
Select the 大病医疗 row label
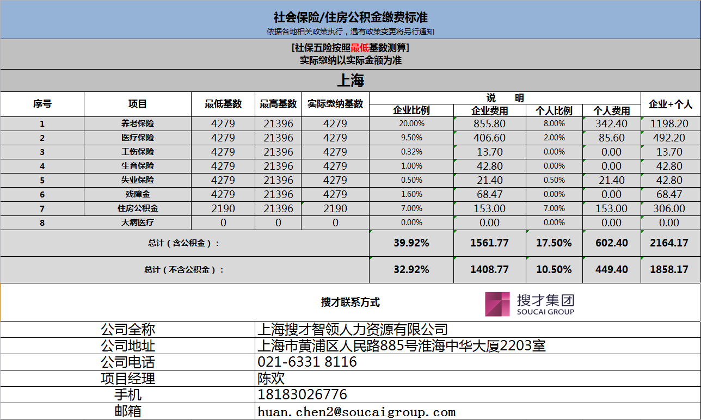coord(137,223)
